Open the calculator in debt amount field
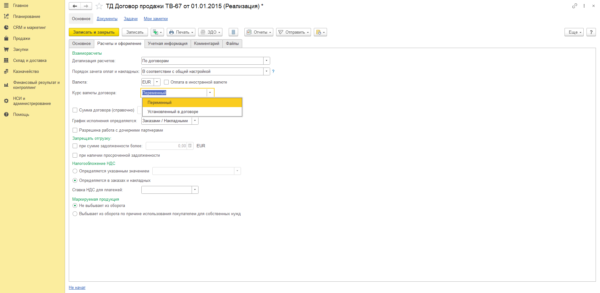The image size is (600, 293). [190, 146]
